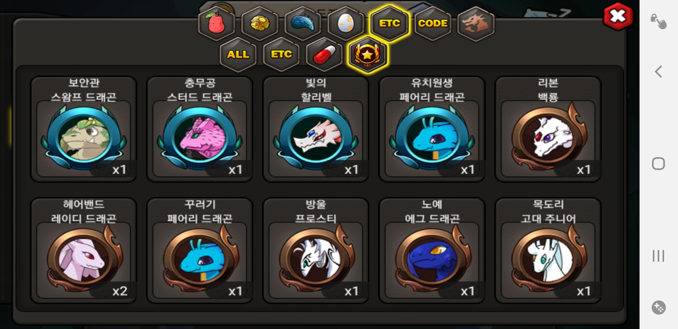This screenshot has height=329, width=678.
Task: Tap the 리본 백룡 bronze badge
Action: (x=548, y=129)
